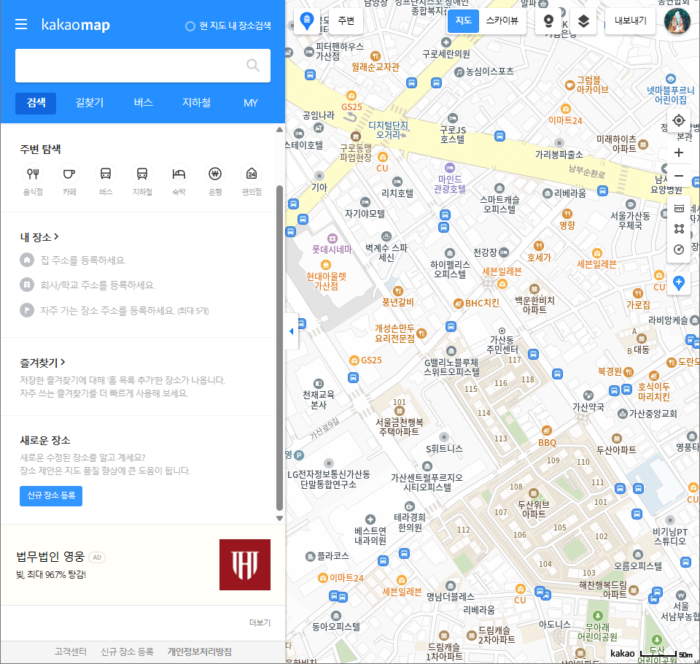700x664 pixels.
Task: Open the user profile avatar
Action: tap(677, 21)
